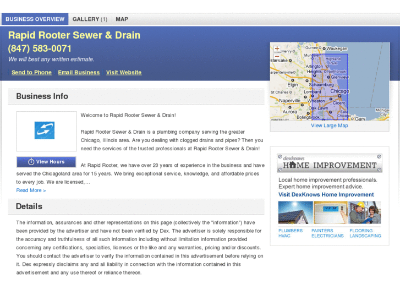Click the clock icon on View Hours
This screenshot has height=300, width=400.
31,162
